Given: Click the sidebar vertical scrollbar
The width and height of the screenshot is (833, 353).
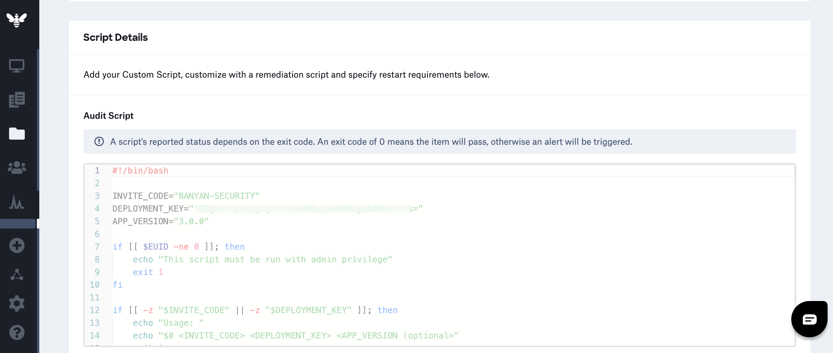Looking at the screenshot, I should pyautogui.click(x=38, y=120).
